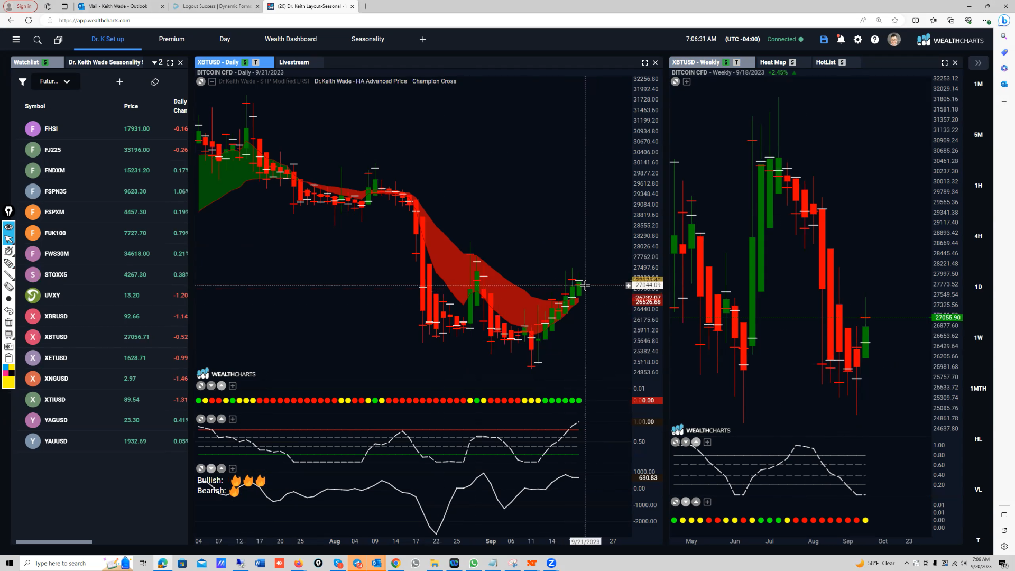Toggle the S link on Watchlist tab
1015x571 pixels.
(45, 62)
